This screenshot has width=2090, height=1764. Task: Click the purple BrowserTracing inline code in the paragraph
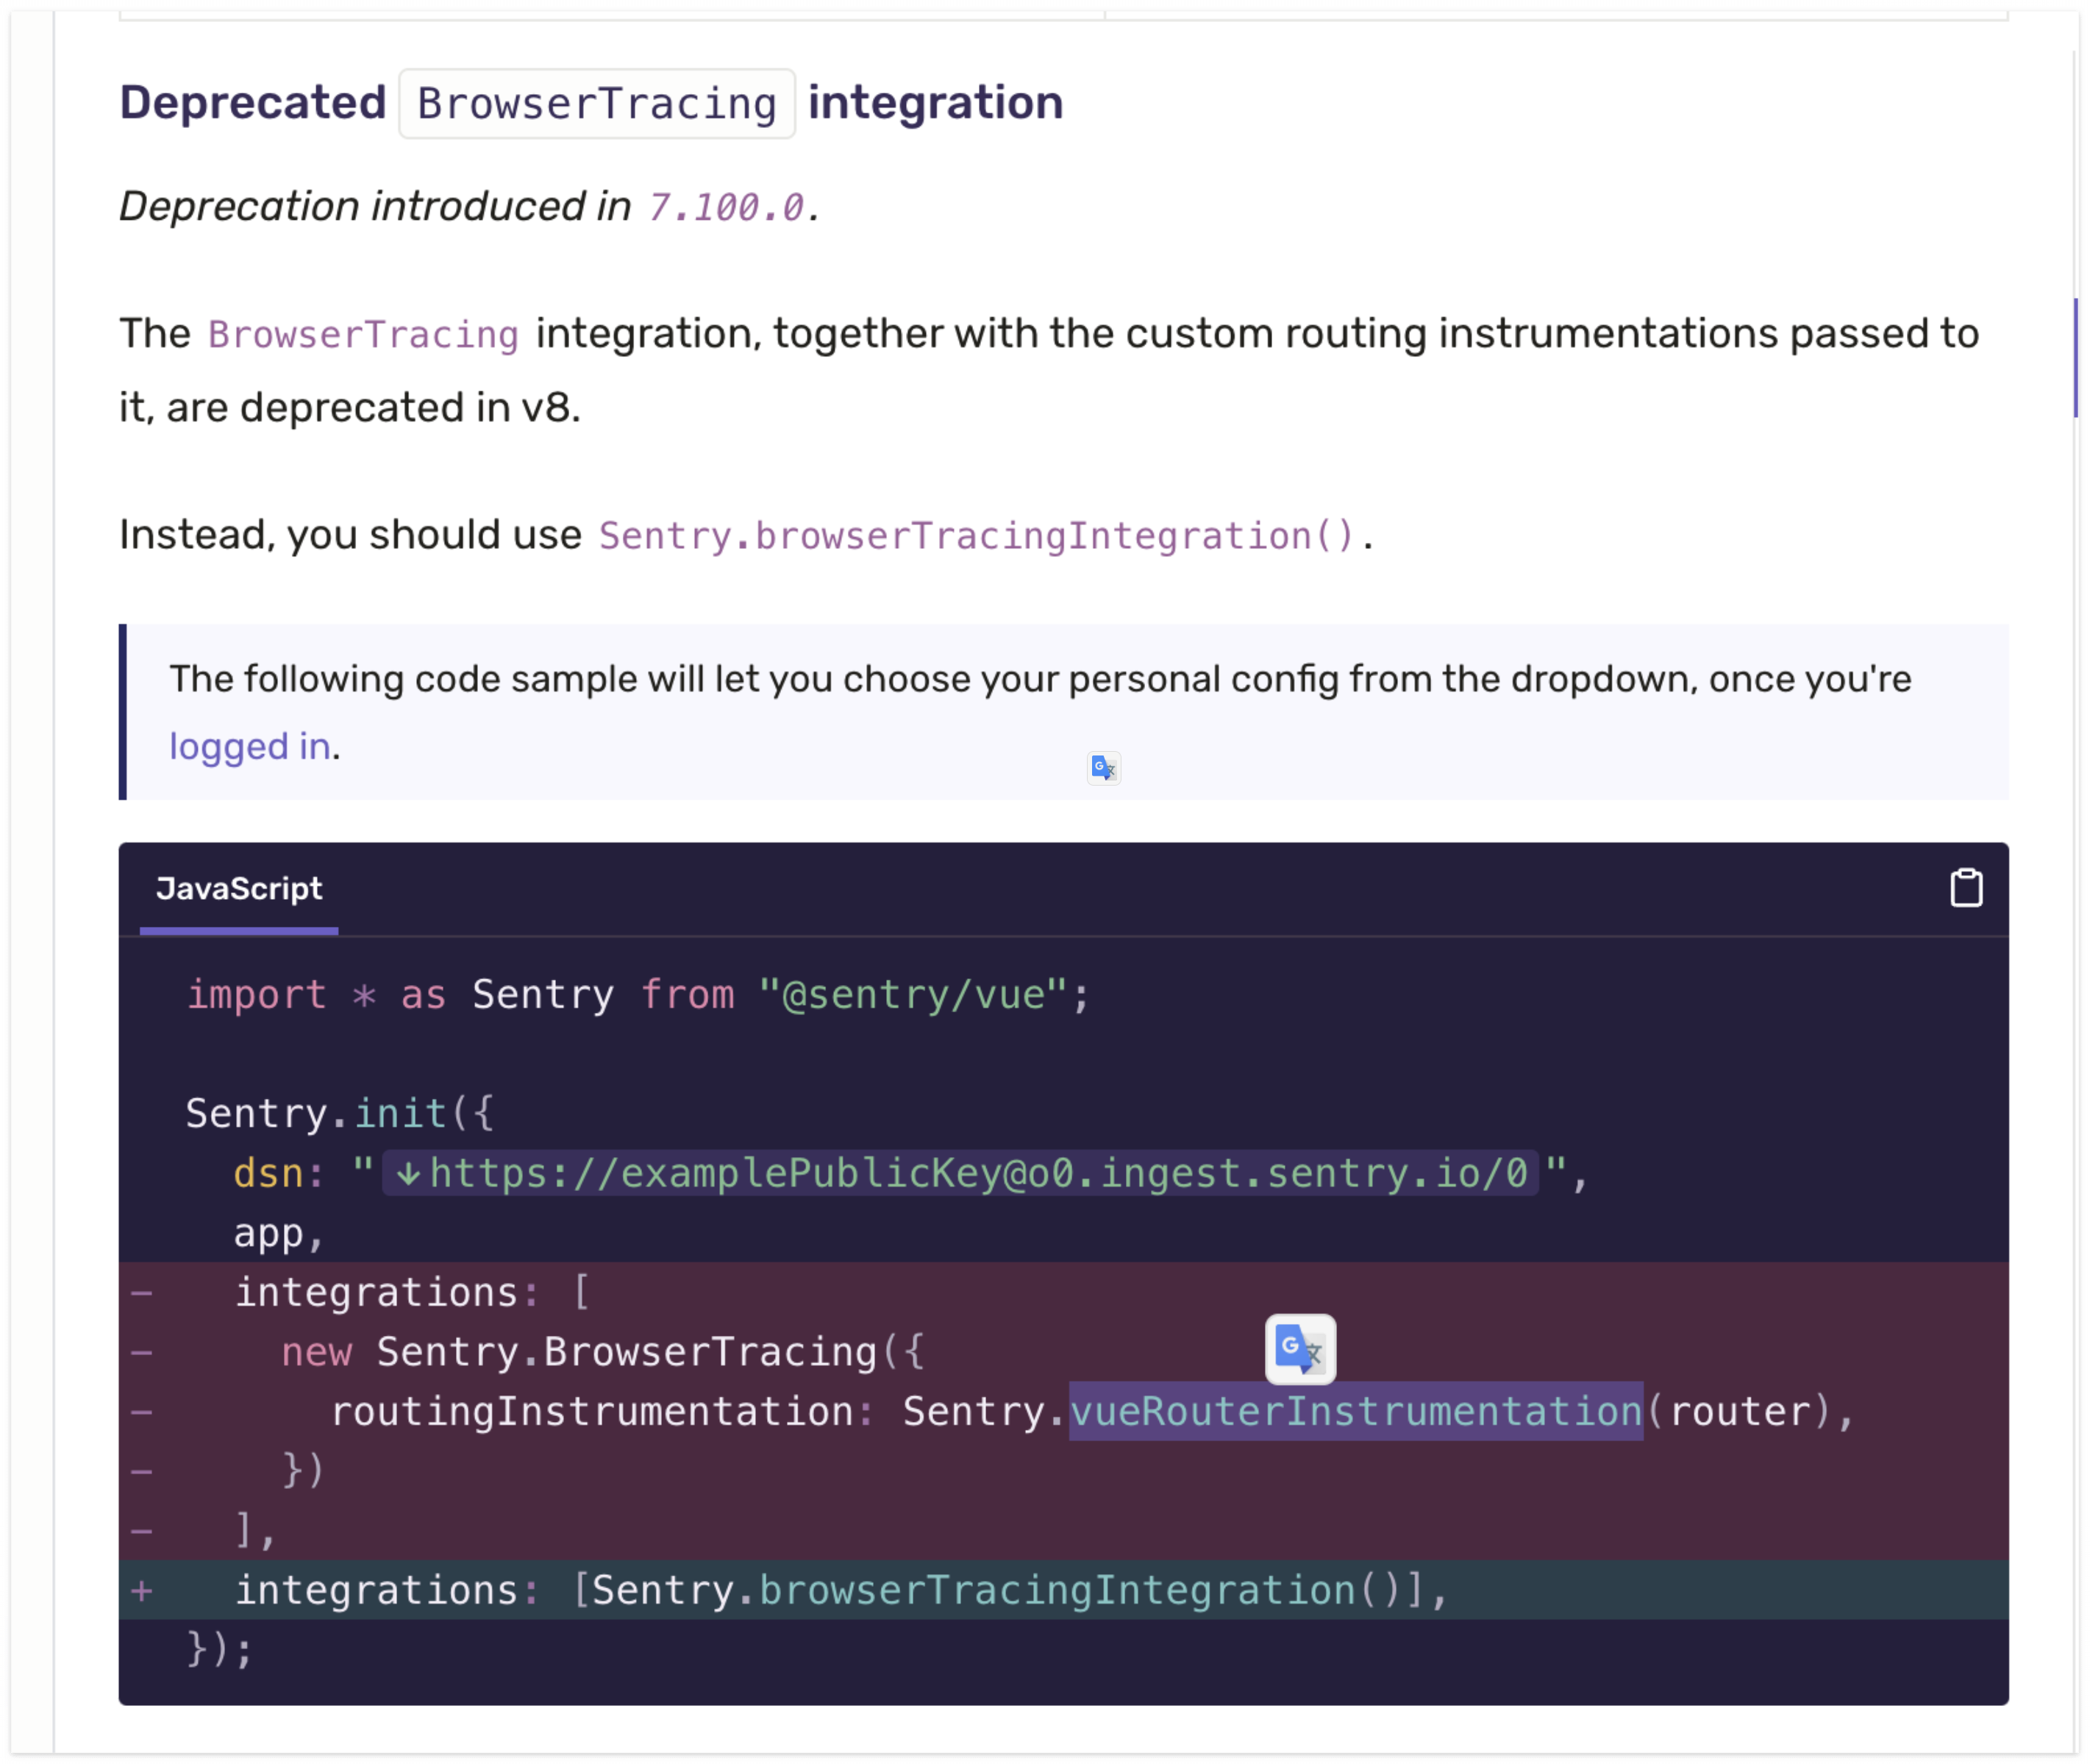tap(363, 335)
